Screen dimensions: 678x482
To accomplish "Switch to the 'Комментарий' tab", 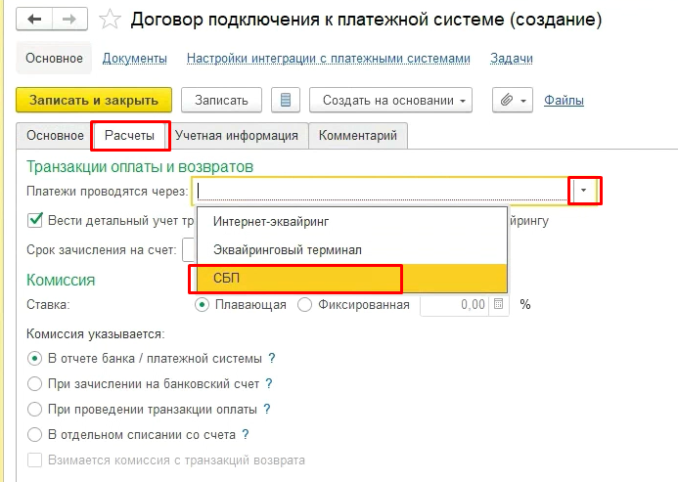I will point(358,136).
